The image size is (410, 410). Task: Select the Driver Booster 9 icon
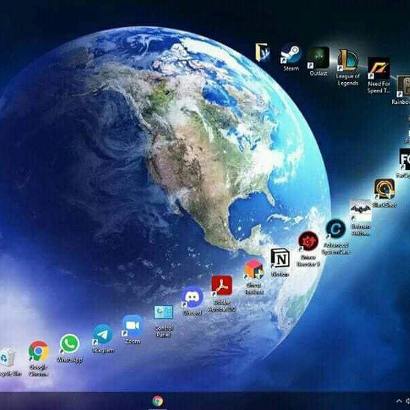308,241
